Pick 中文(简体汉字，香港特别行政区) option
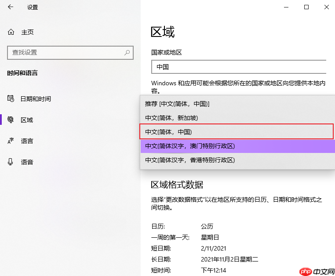335x276 pixels. [237, 160]
